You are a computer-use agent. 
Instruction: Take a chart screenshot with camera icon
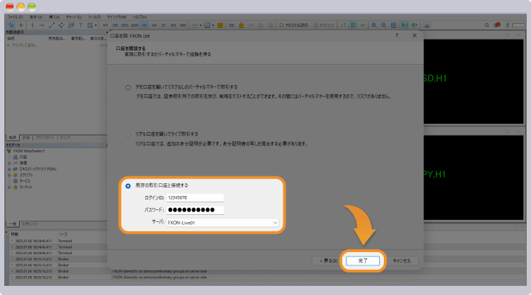click(x=426, y=25)
